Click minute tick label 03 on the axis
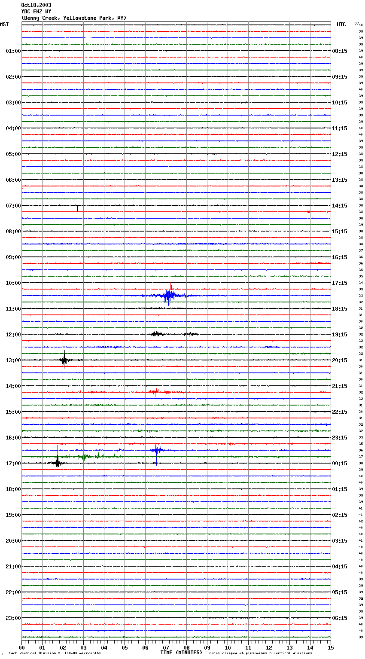This screenshot has width=365, height=659. tap(83, 647)
